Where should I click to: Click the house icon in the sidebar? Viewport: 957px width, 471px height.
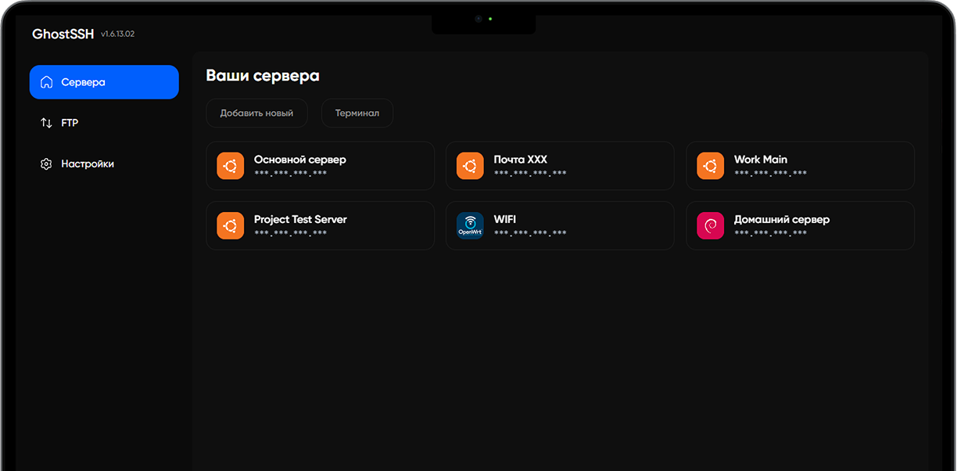pos(46,82)
